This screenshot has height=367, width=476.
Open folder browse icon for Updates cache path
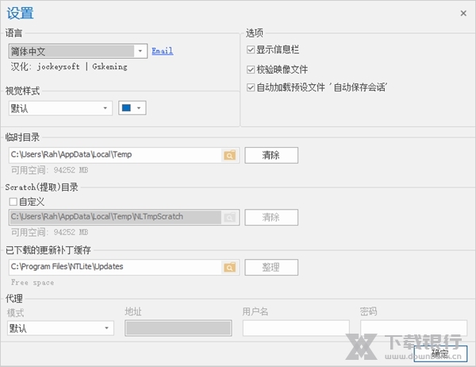[x=230, y=267]
